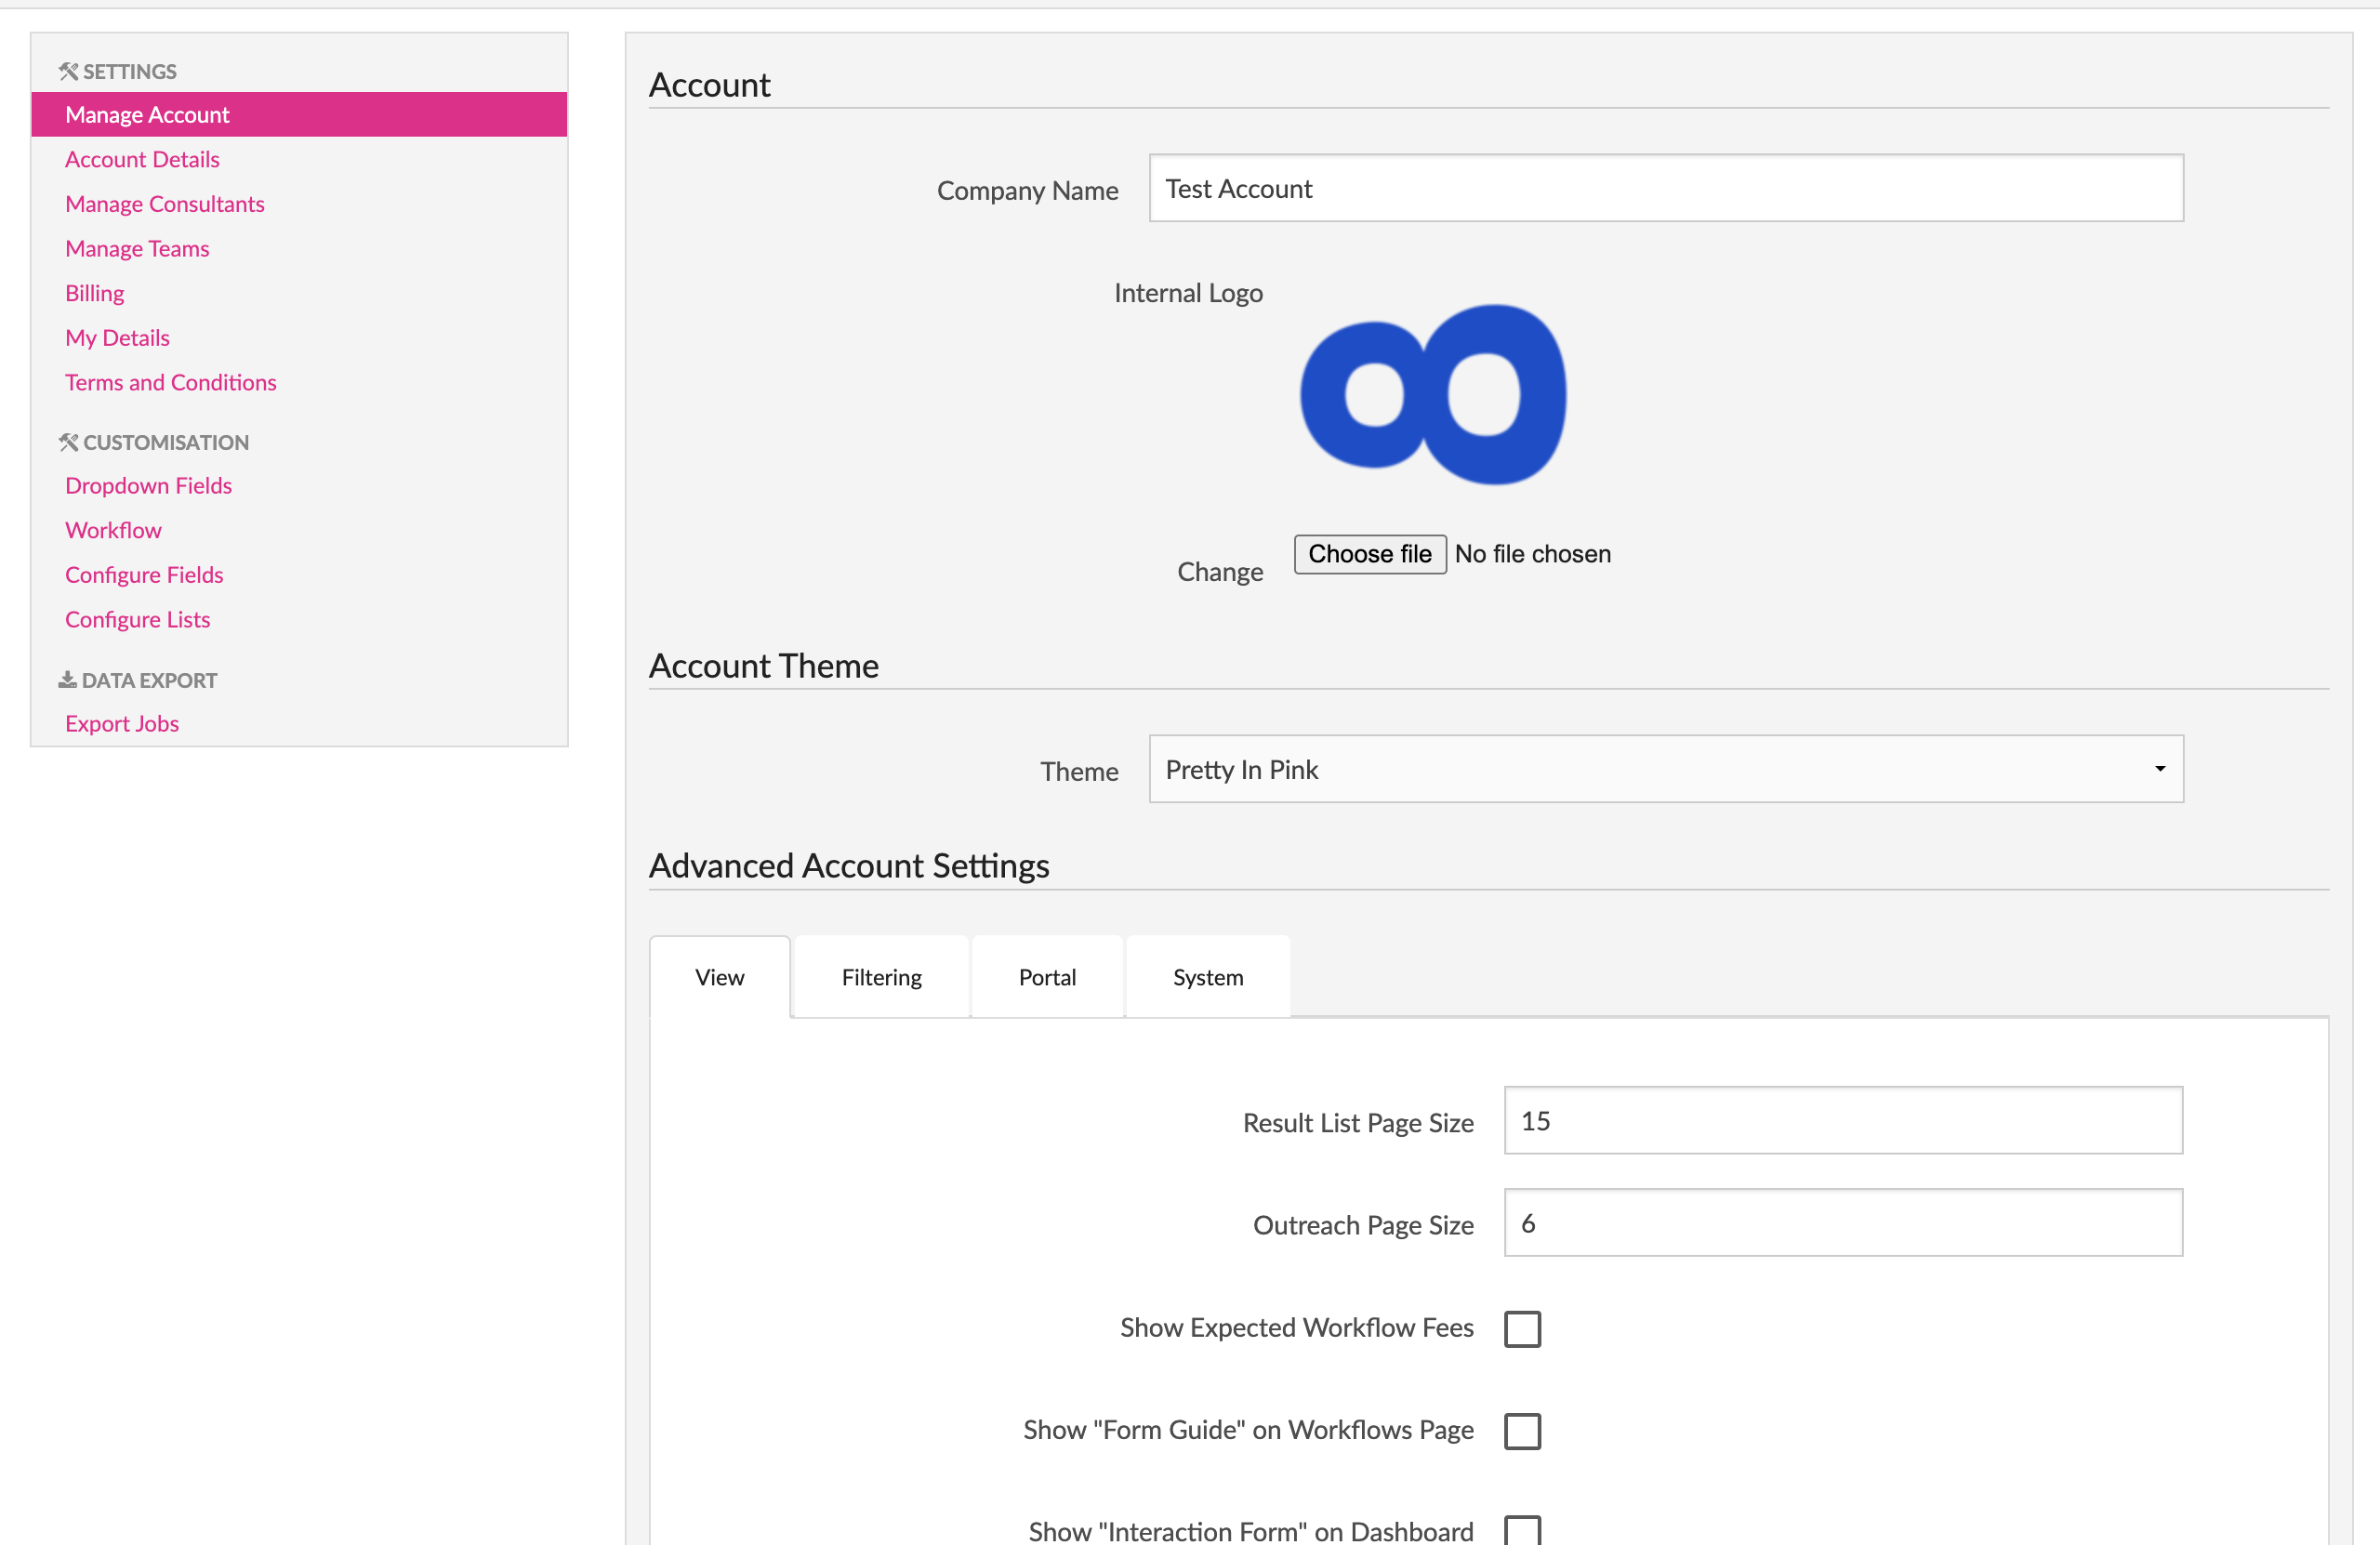Check Show "Interaction Form" on Dashboard

(1522, 1530)
